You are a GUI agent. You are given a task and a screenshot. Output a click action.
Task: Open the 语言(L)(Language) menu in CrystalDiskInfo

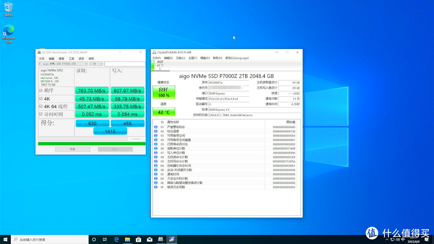[237, 58]
